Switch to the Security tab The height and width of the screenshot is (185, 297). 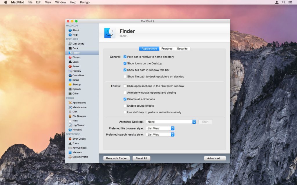[x=182, y=49]
